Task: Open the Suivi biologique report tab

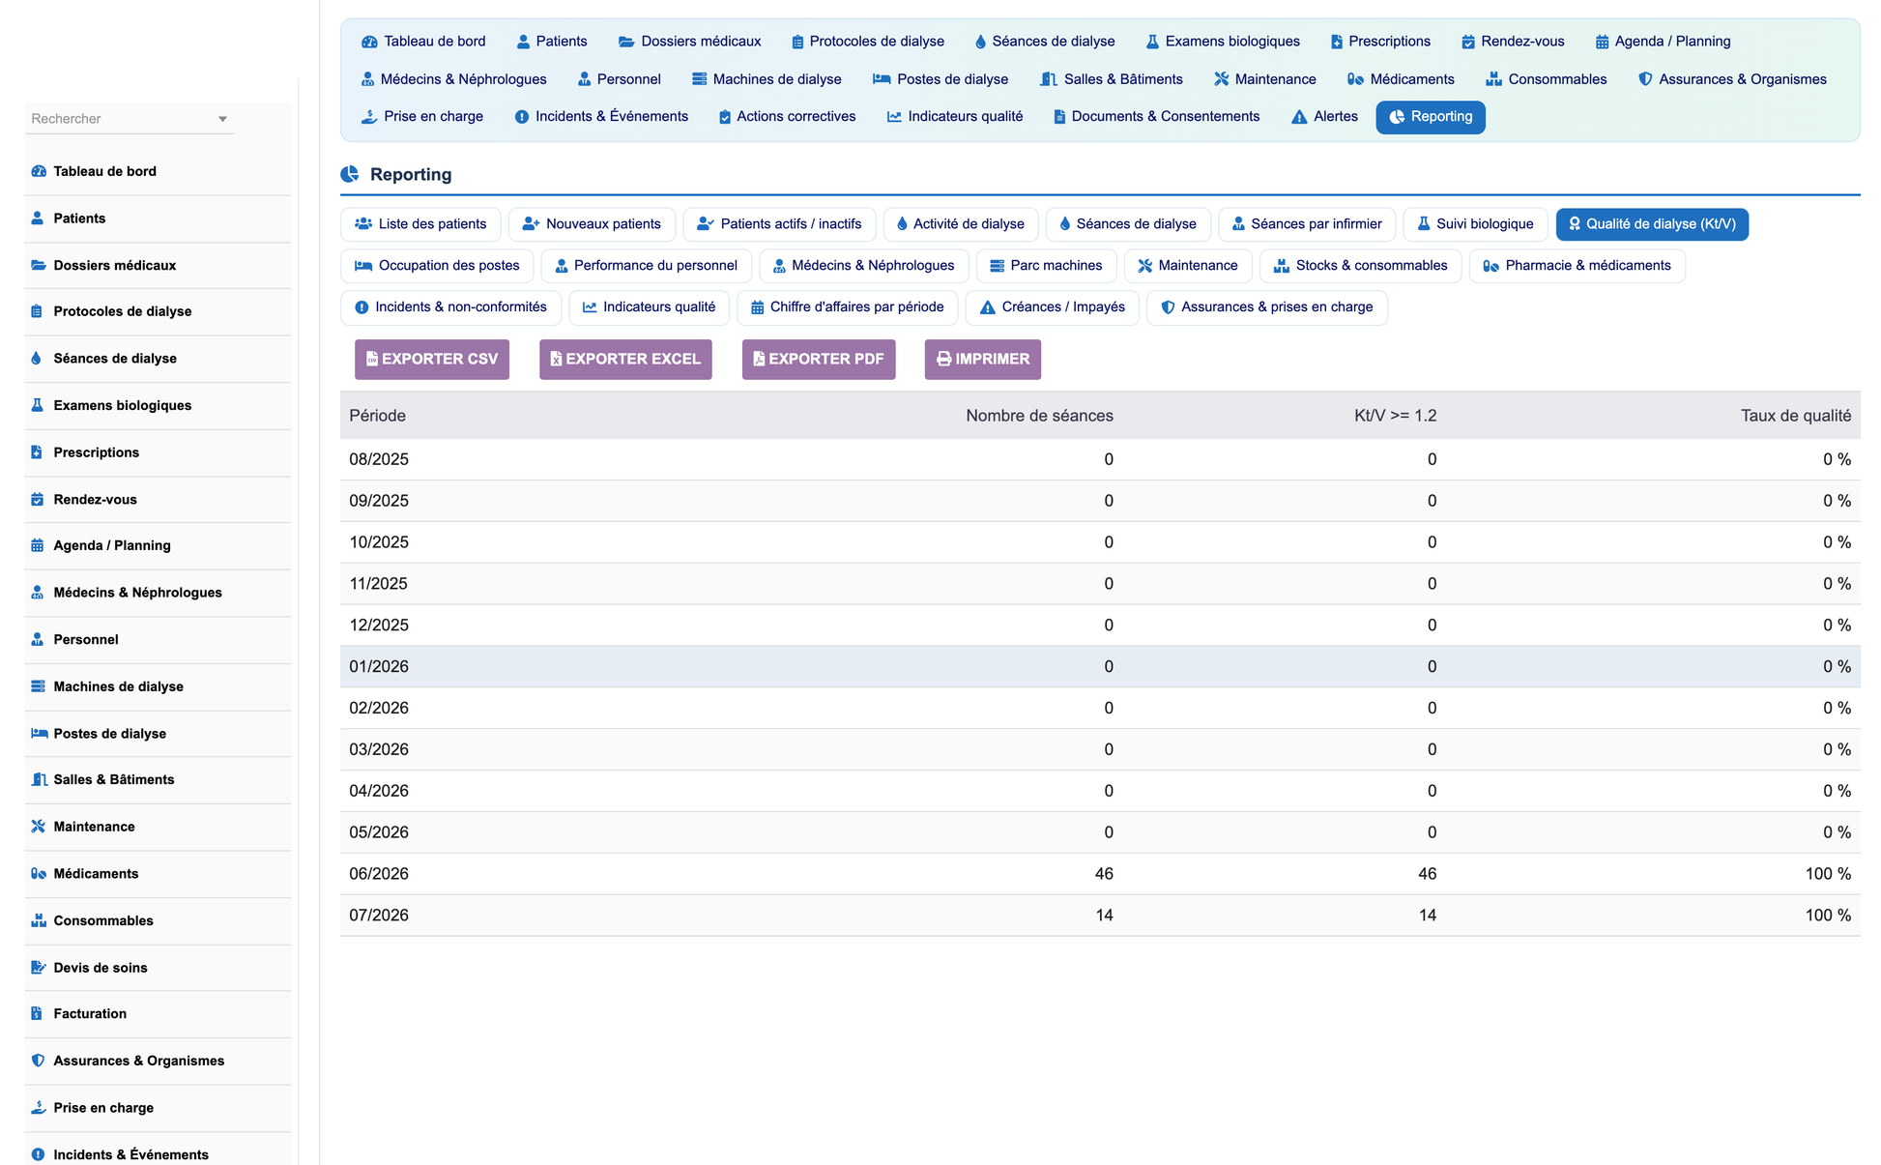Action: tap(1475, 224)
